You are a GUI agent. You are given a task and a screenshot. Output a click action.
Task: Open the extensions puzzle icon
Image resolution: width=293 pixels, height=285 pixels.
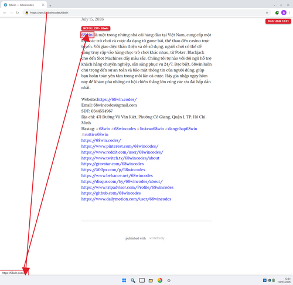coord(277,13)
